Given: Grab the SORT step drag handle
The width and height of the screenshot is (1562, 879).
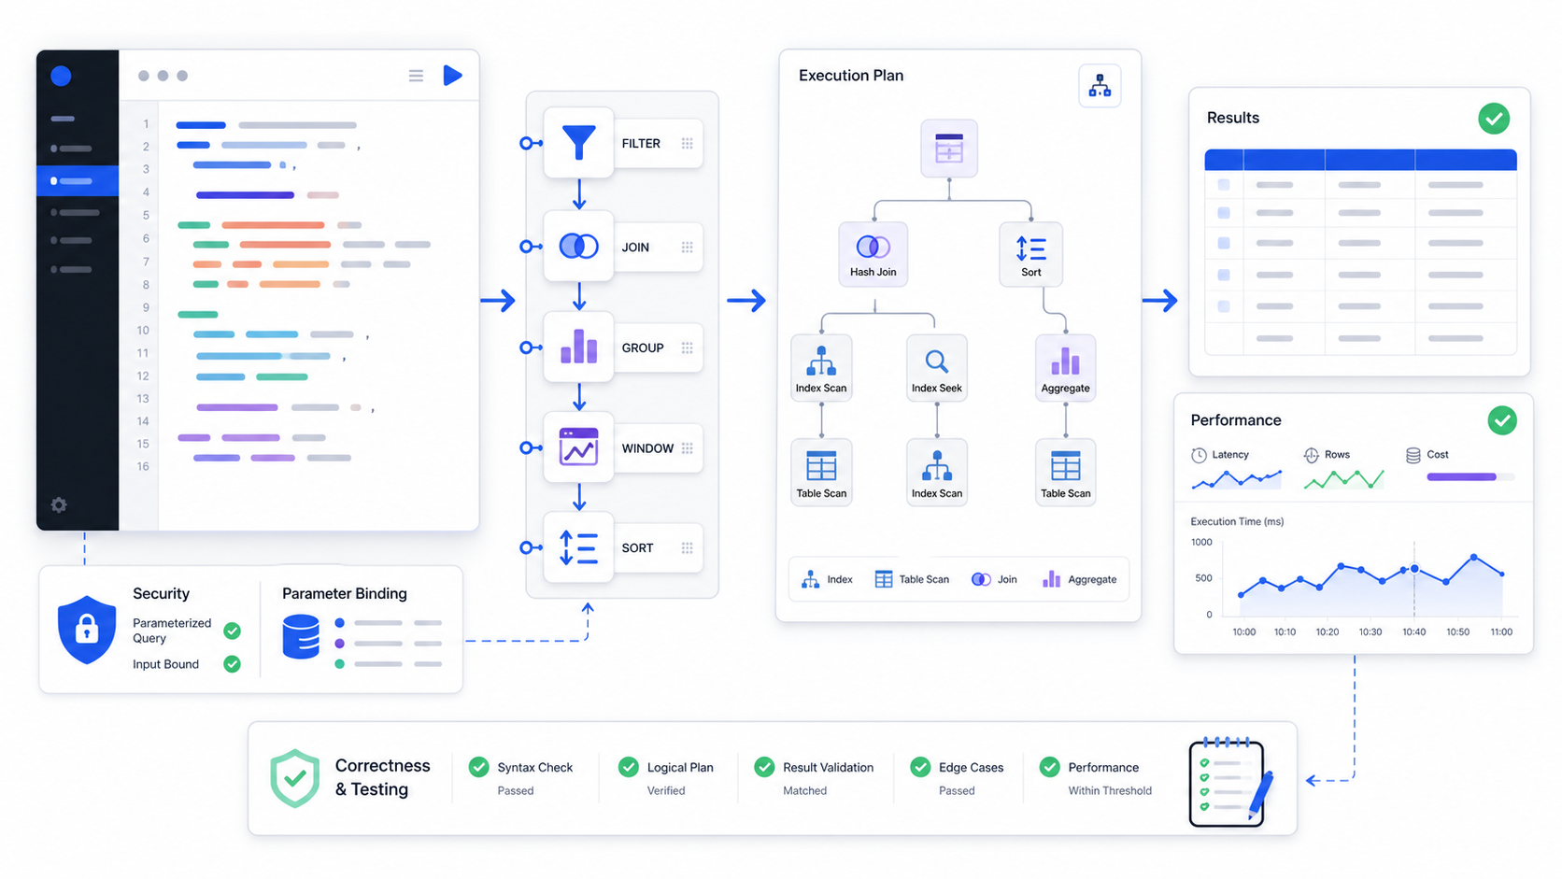Looking at the screenshot, I should click(x=688, y=548).
